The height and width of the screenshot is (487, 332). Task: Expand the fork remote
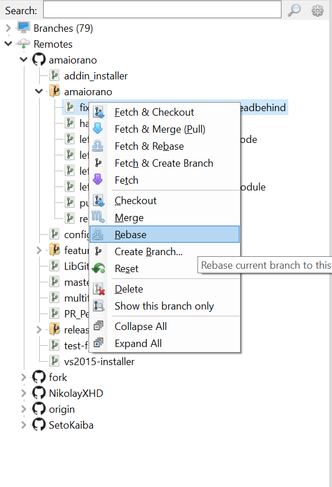23,376
